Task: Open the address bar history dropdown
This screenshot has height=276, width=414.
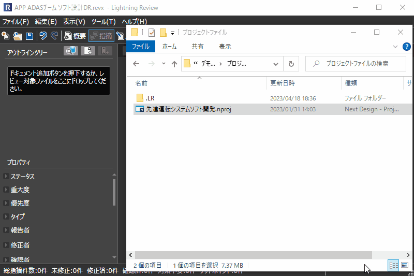Action: click(276, 64)
